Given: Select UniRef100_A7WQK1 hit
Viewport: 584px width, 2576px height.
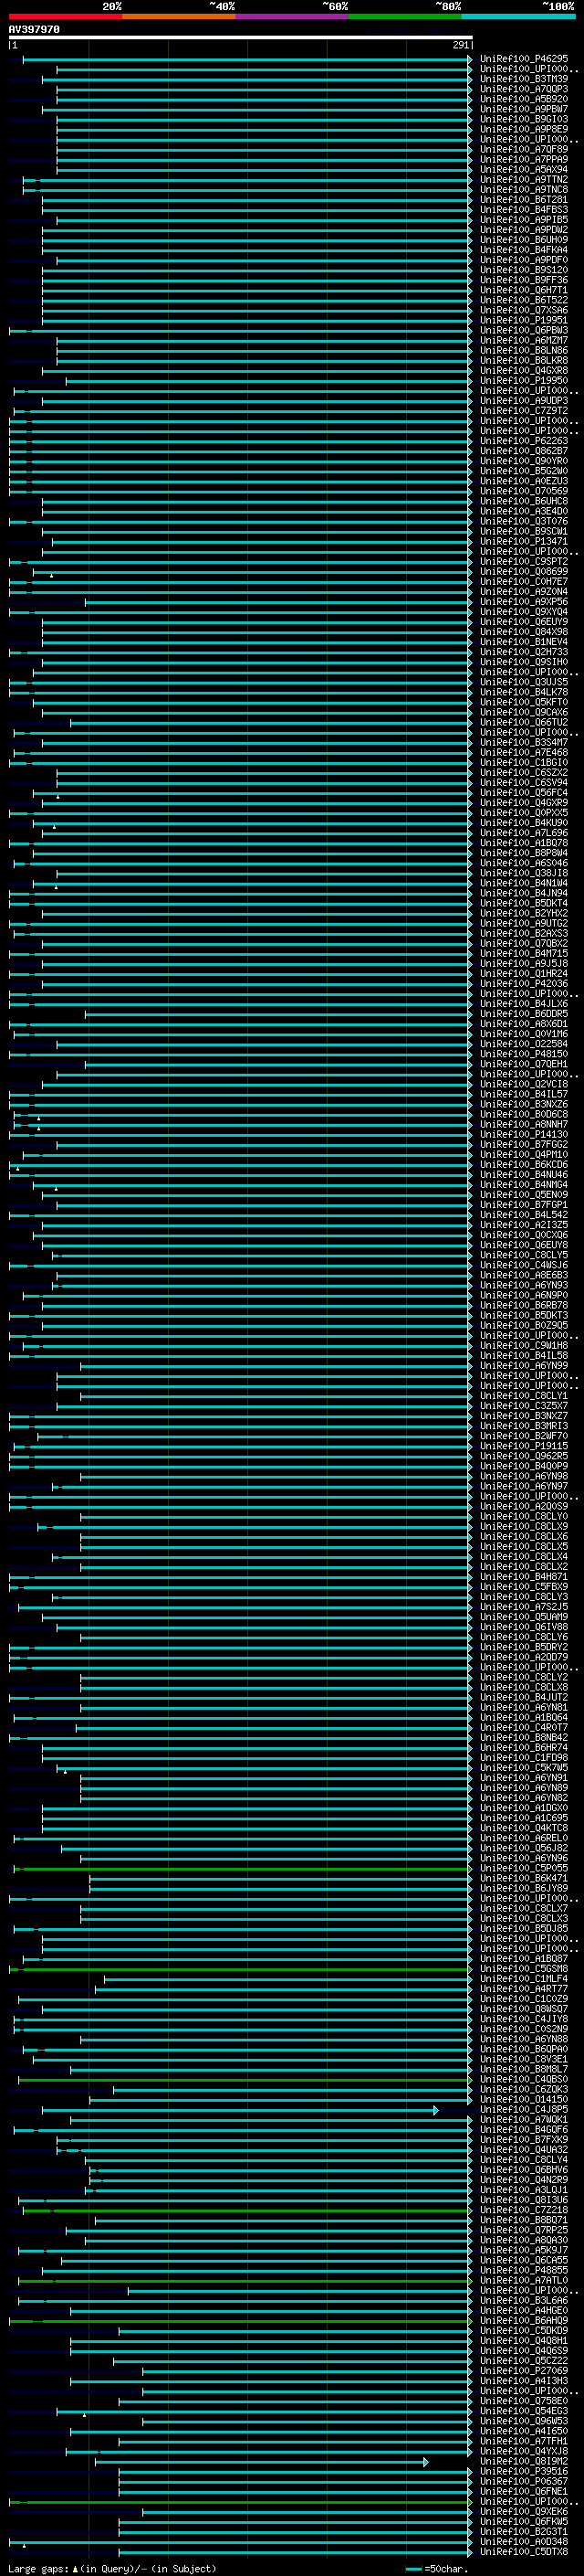Looking at the screenshot, I should [x=523, y=2119].
